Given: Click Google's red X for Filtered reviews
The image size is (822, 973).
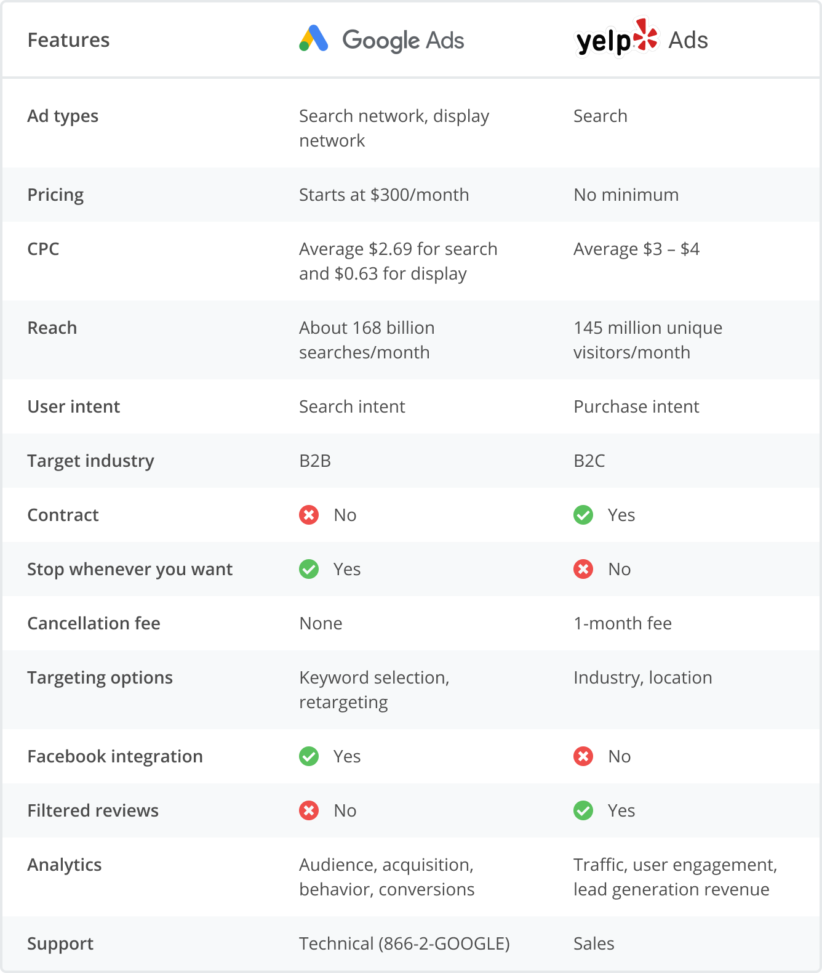Looking at the screenshot, I should 309,810.
